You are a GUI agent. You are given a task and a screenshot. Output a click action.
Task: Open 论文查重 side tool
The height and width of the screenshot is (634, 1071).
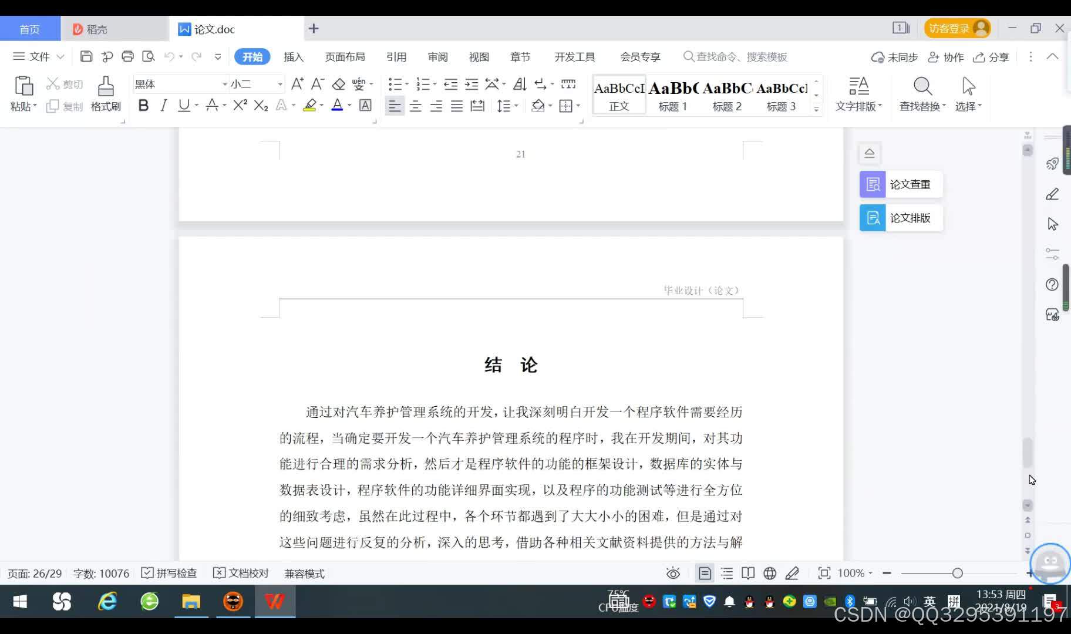tap(901, 184)
